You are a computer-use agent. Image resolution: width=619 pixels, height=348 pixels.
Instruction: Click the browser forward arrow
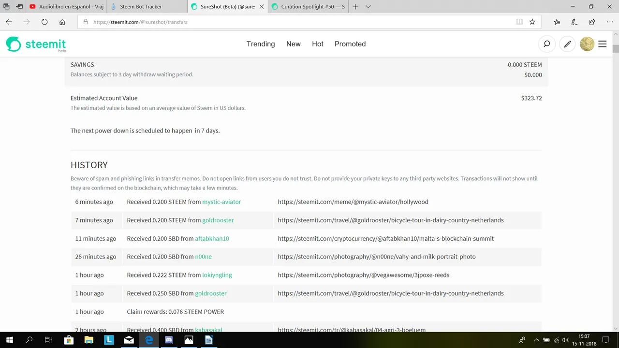tap(27, 22)
